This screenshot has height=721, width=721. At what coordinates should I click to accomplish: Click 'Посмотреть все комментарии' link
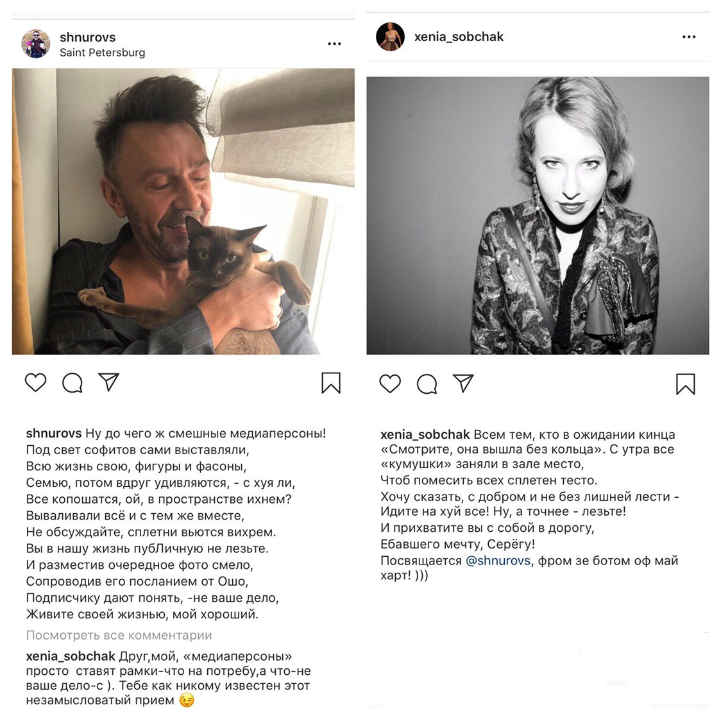(119, 635)
